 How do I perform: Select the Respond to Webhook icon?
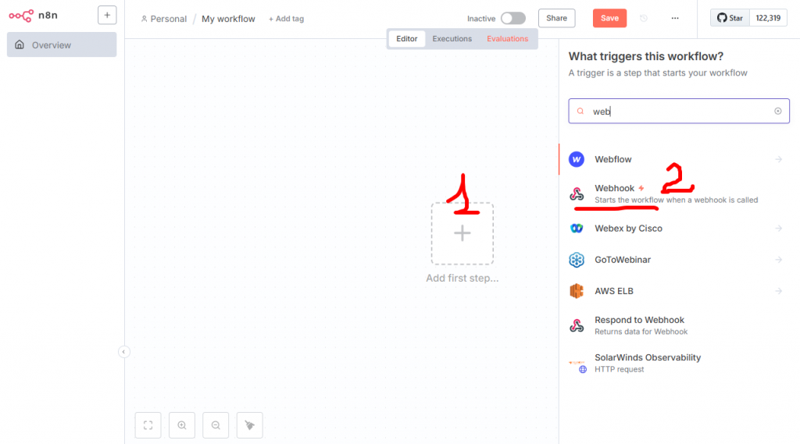pos(577,325)
